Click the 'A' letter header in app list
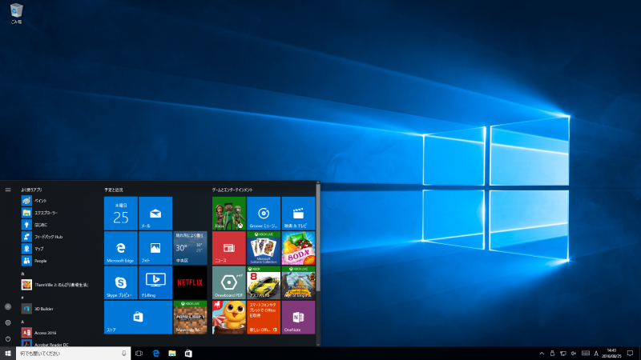Screen dimensions: 641x360 click(x=23, y=322)
